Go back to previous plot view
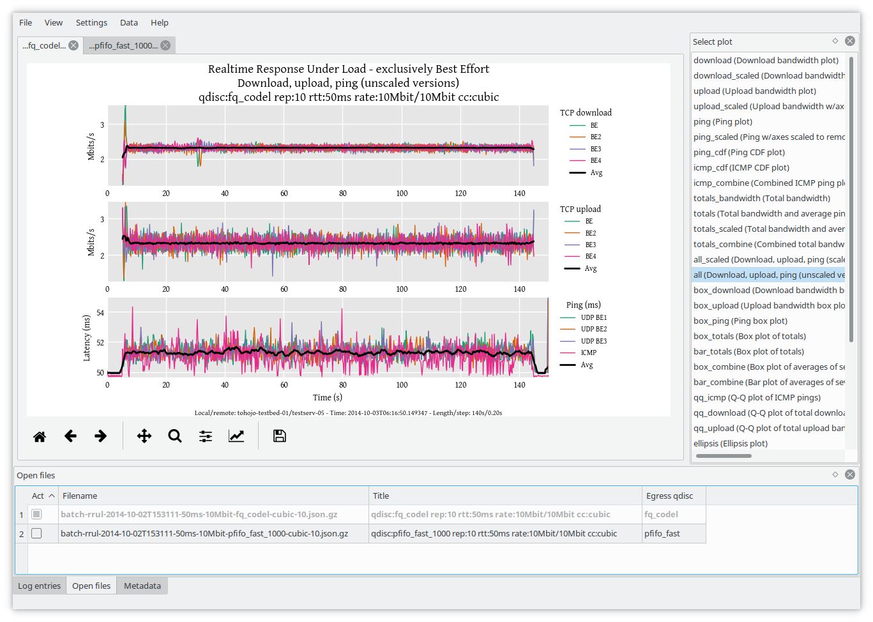873x622 pixels. pyautogui.click(x=70, y=436)
